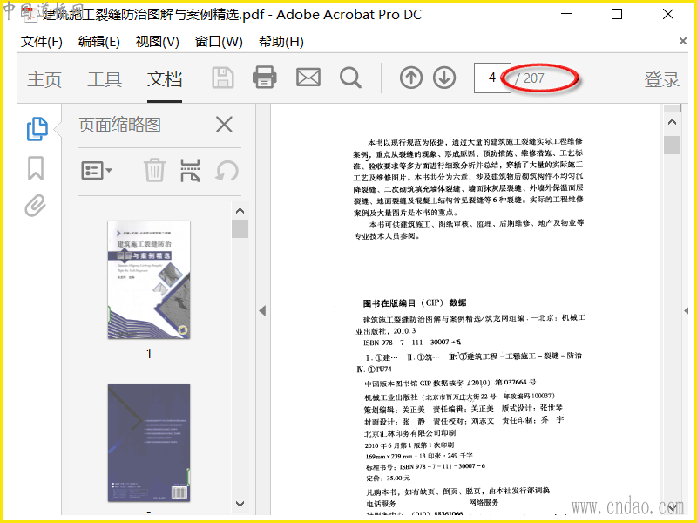Switch to 工具 tab
697x523 pixels.
(105, 79)
